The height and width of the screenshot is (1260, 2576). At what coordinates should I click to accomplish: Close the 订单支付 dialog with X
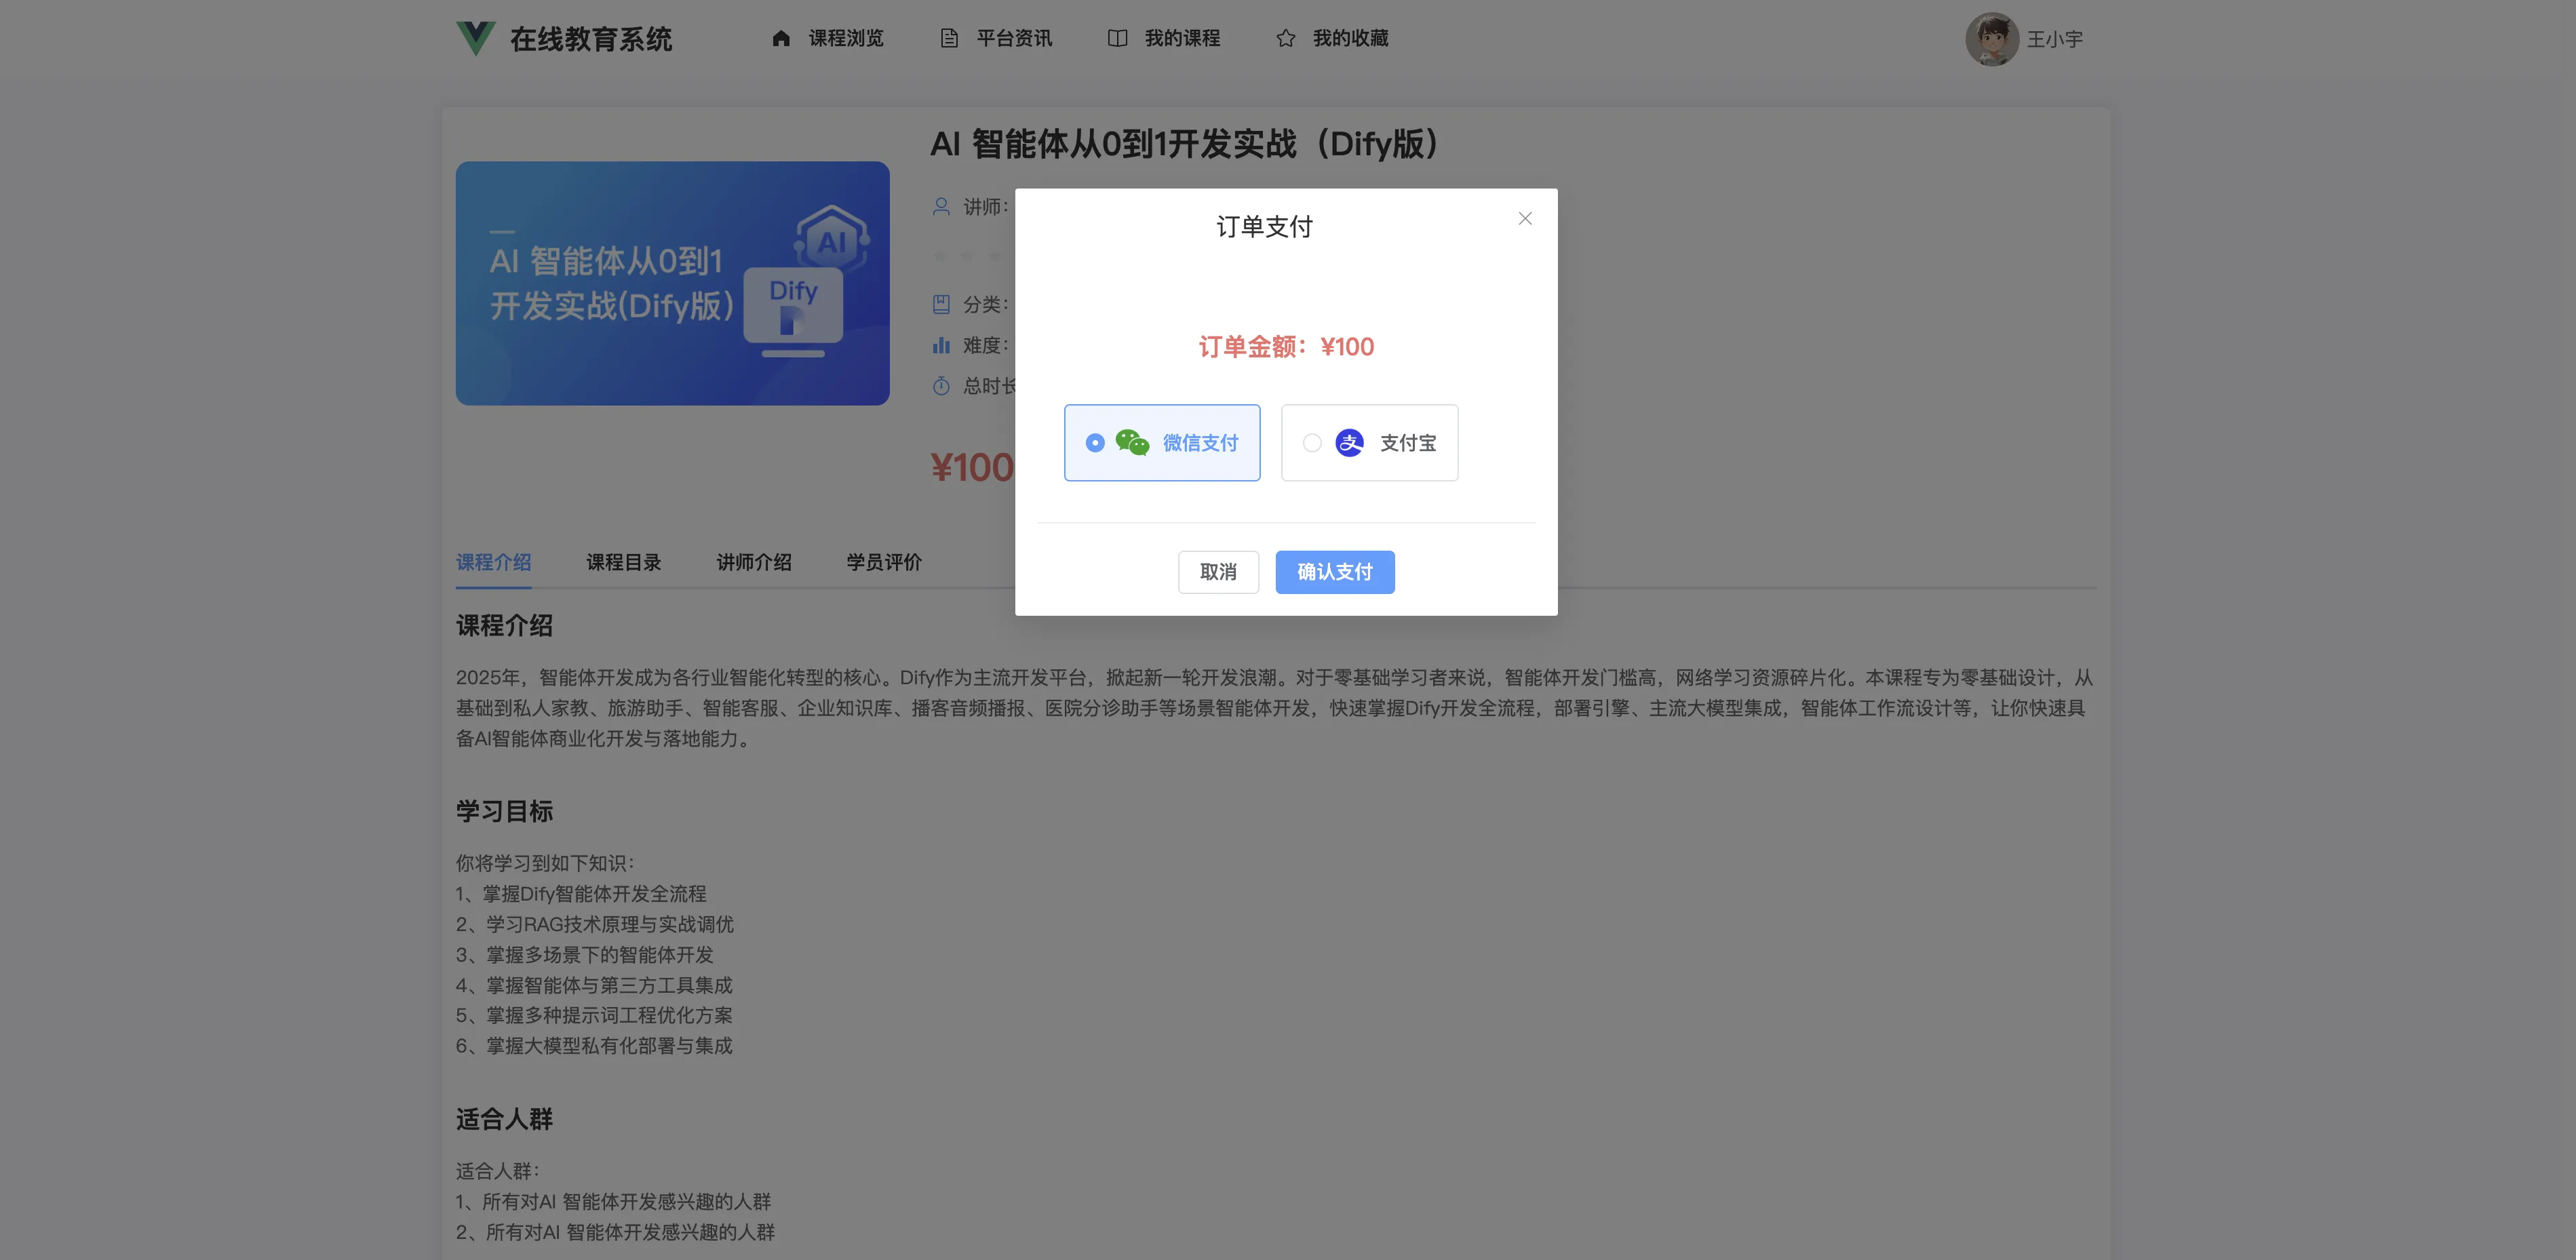tap(1524, 218)
